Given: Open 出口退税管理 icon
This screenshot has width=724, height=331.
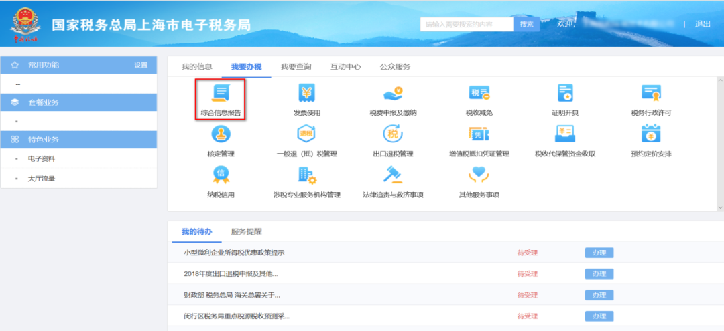Looking at the screenshot, I should tap(393, 134).
